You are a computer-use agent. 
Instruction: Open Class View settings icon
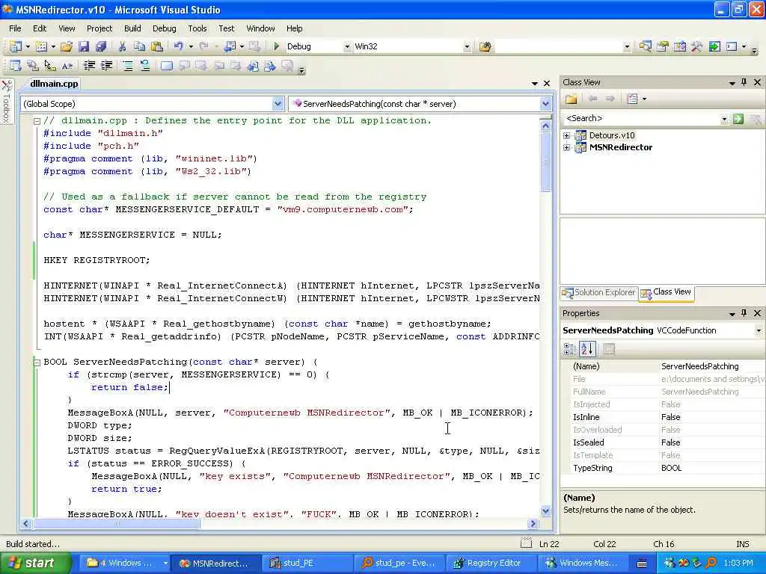coord(632,99)
